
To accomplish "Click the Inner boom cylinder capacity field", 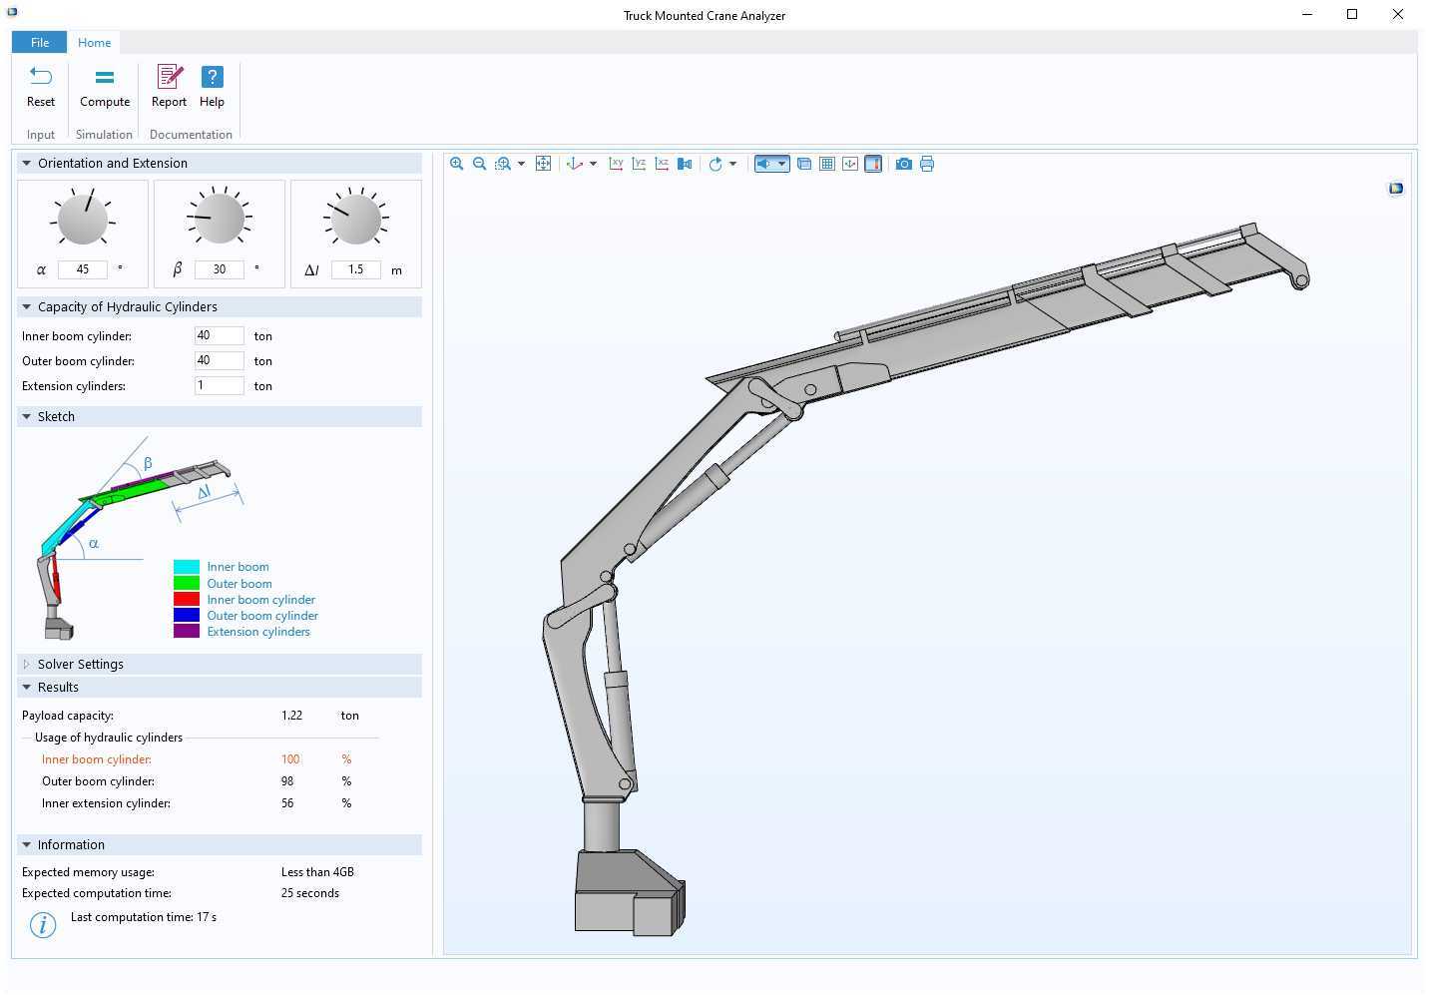I will 219,335.
